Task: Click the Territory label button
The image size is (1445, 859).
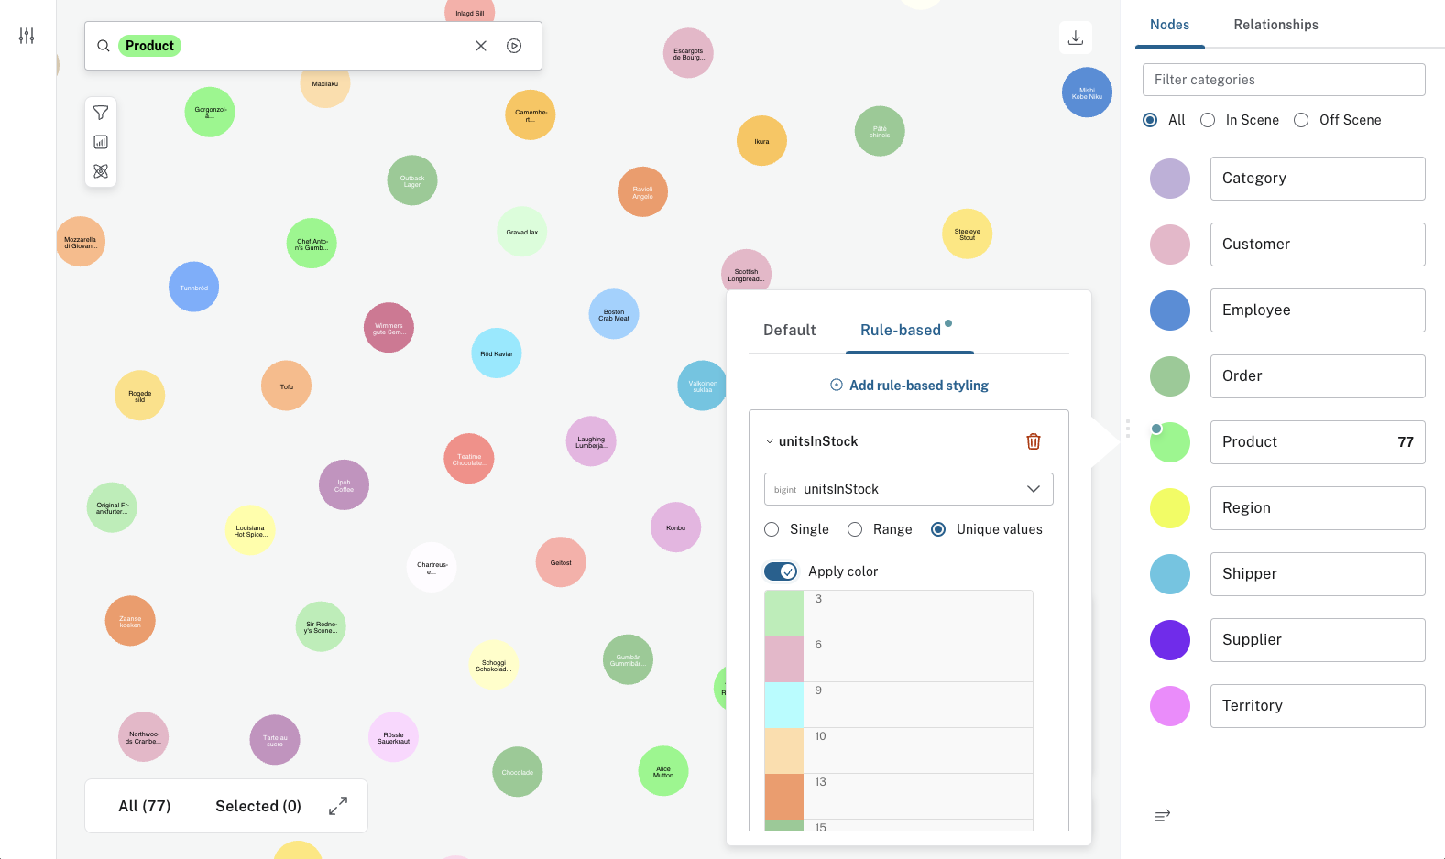Action: click(1318, 706)
